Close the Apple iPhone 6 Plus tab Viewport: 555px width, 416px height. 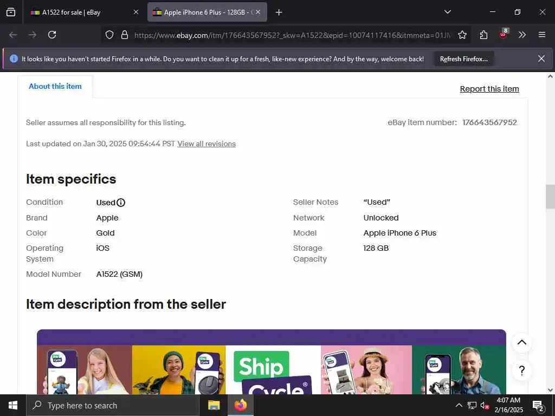coord(258,12)
